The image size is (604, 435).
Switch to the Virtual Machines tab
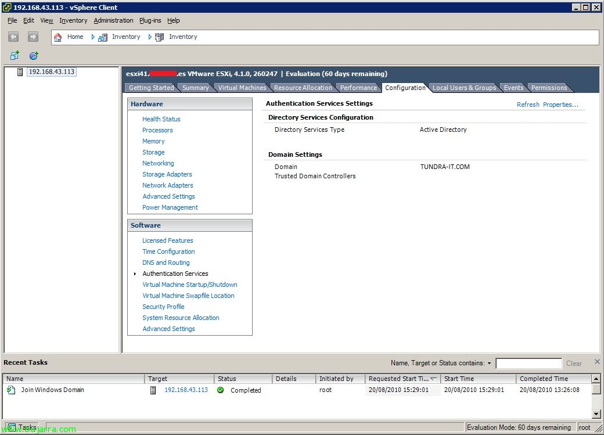click(242, 88)
